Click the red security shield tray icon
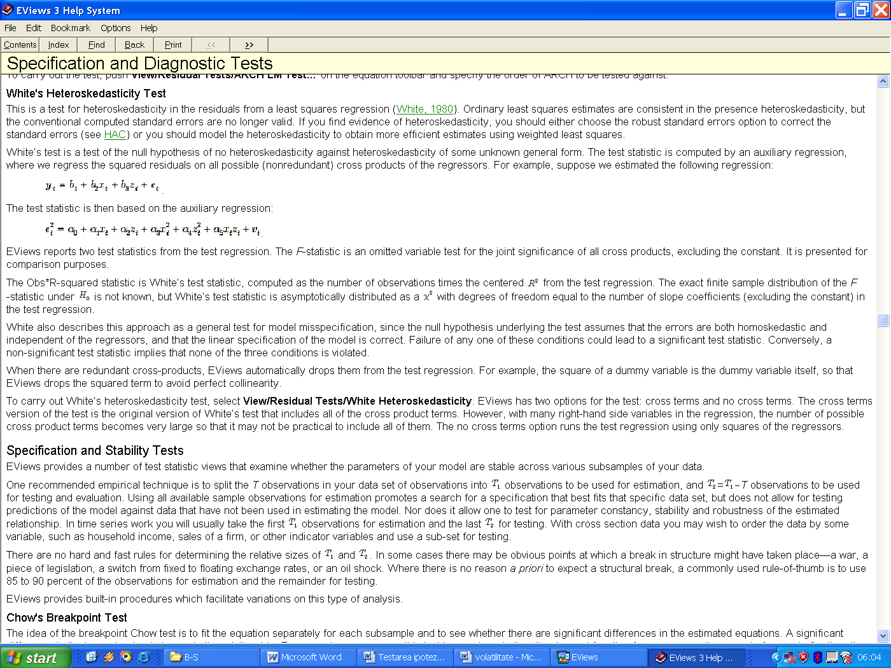Image resolution: width=891 pixels, height=668 pixels. [803, 657]
